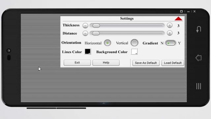Viewport: 211px width, 119px height.
Task: Click the Thickness slider handle
Action: [x=96, y=25]
